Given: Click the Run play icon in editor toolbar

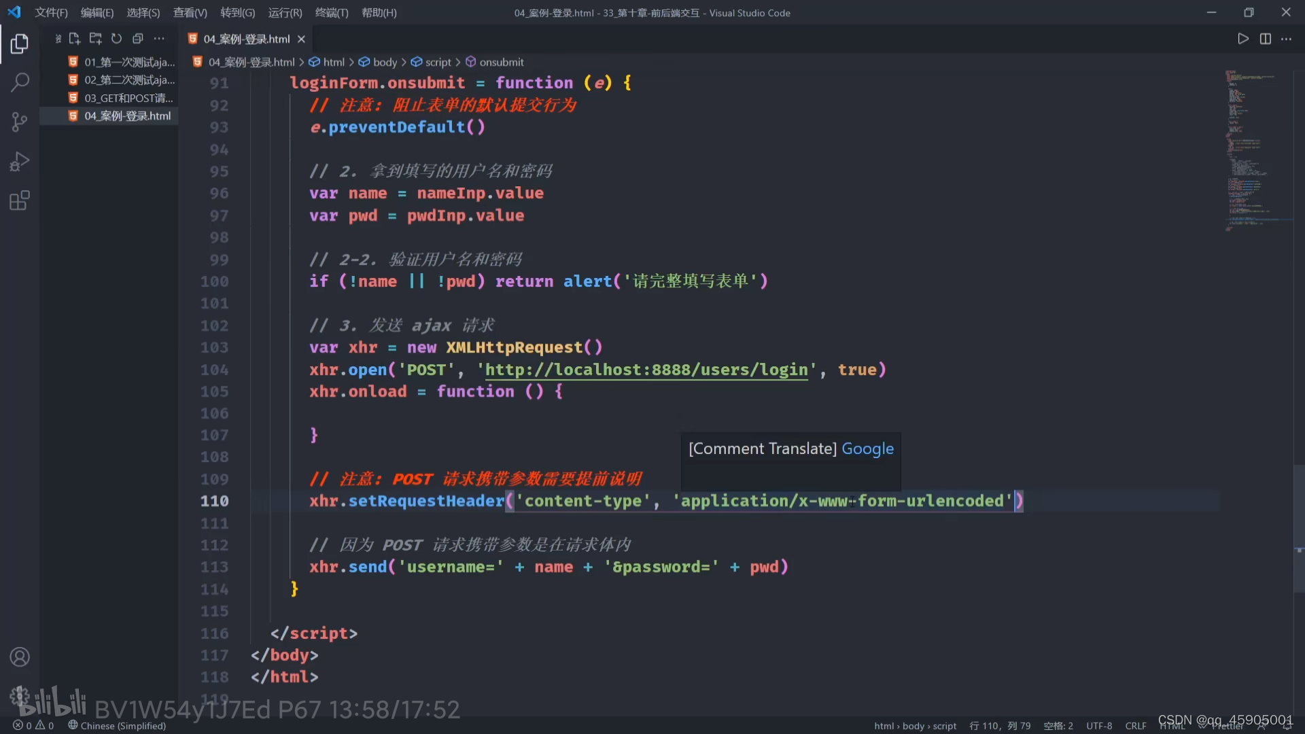Looking at the screenshot, I should click(1243, 39).
